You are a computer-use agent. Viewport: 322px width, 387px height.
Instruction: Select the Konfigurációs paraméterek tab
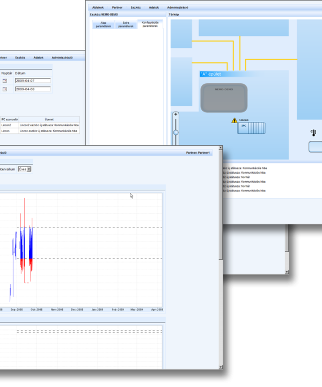150,25
